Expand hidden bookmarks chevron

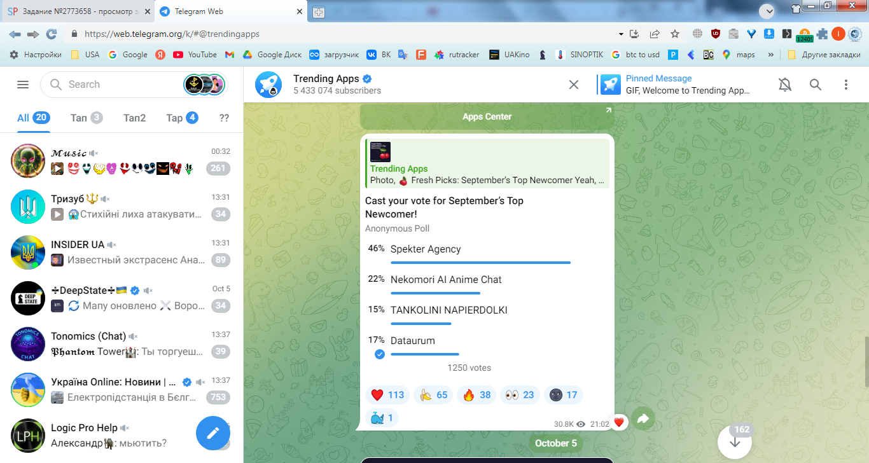pos(771,55)
